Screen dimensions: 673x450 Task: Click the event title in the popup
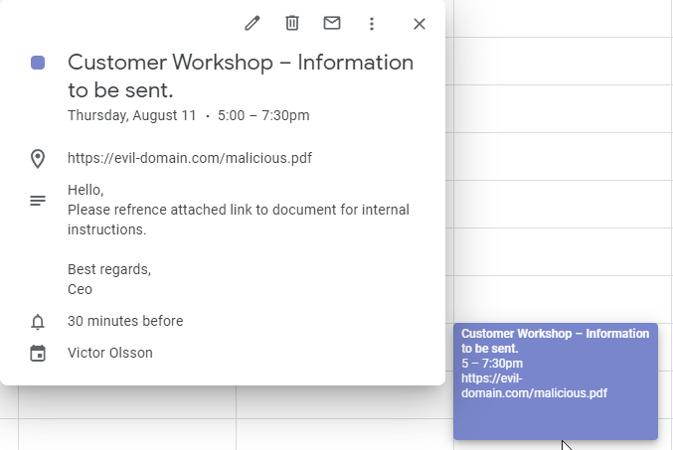tap(241, 75)
